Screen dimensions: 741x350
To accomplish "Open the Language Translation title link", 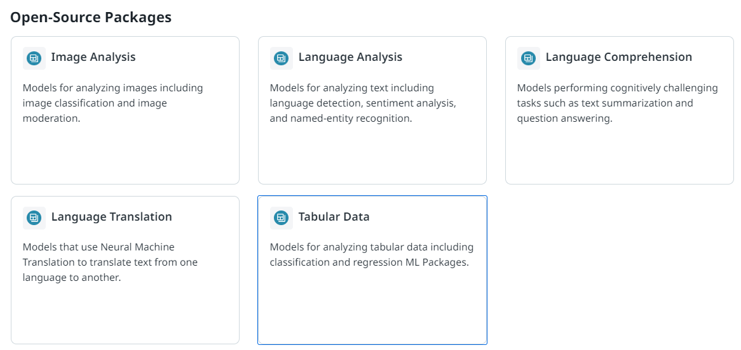I will tap(111, 217).
